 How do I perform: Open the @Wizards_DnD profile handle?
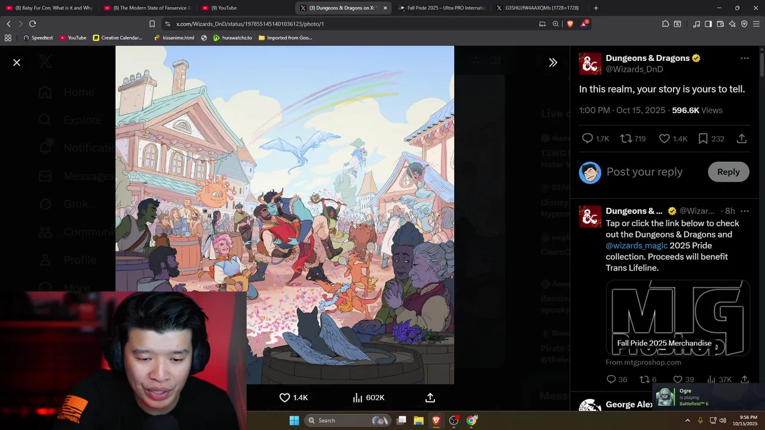pyautogui.click(x=634, y=69)
